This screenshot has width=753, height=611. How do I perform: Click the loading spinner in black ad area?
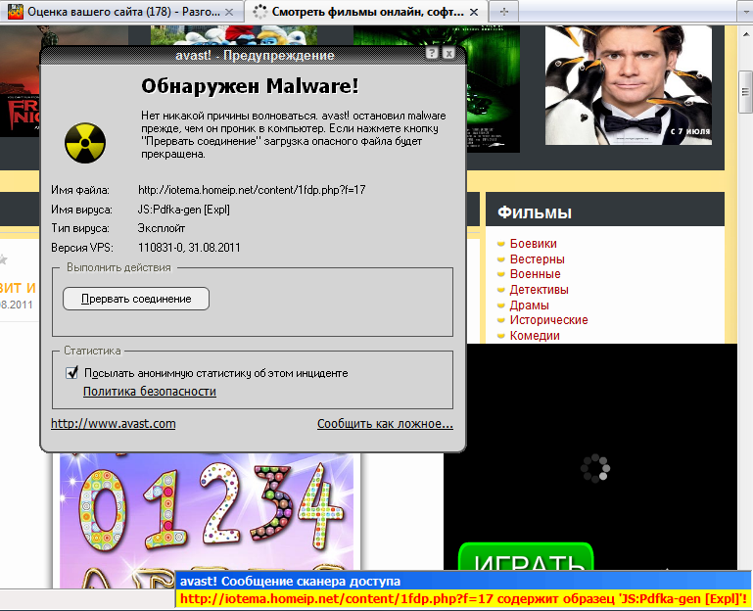pos(595,468)
